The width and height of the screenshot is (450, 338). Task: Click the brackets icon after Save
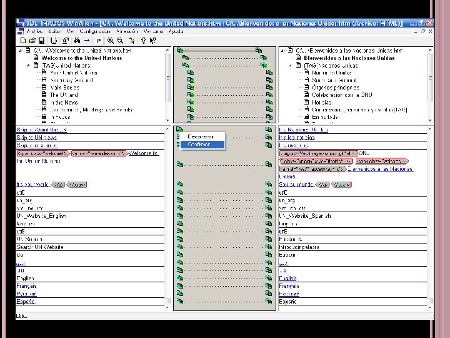(54, 41)
